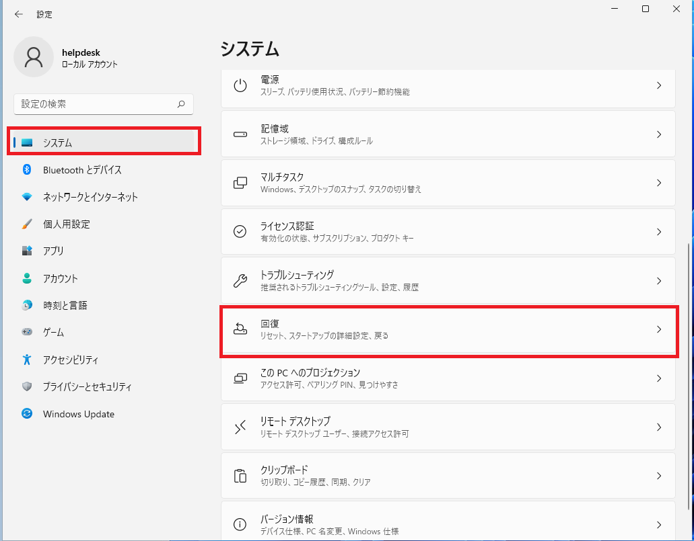Open 個人用設定 category
The image size is (694, 541).
pyautogui.click(x=104, y=224)
